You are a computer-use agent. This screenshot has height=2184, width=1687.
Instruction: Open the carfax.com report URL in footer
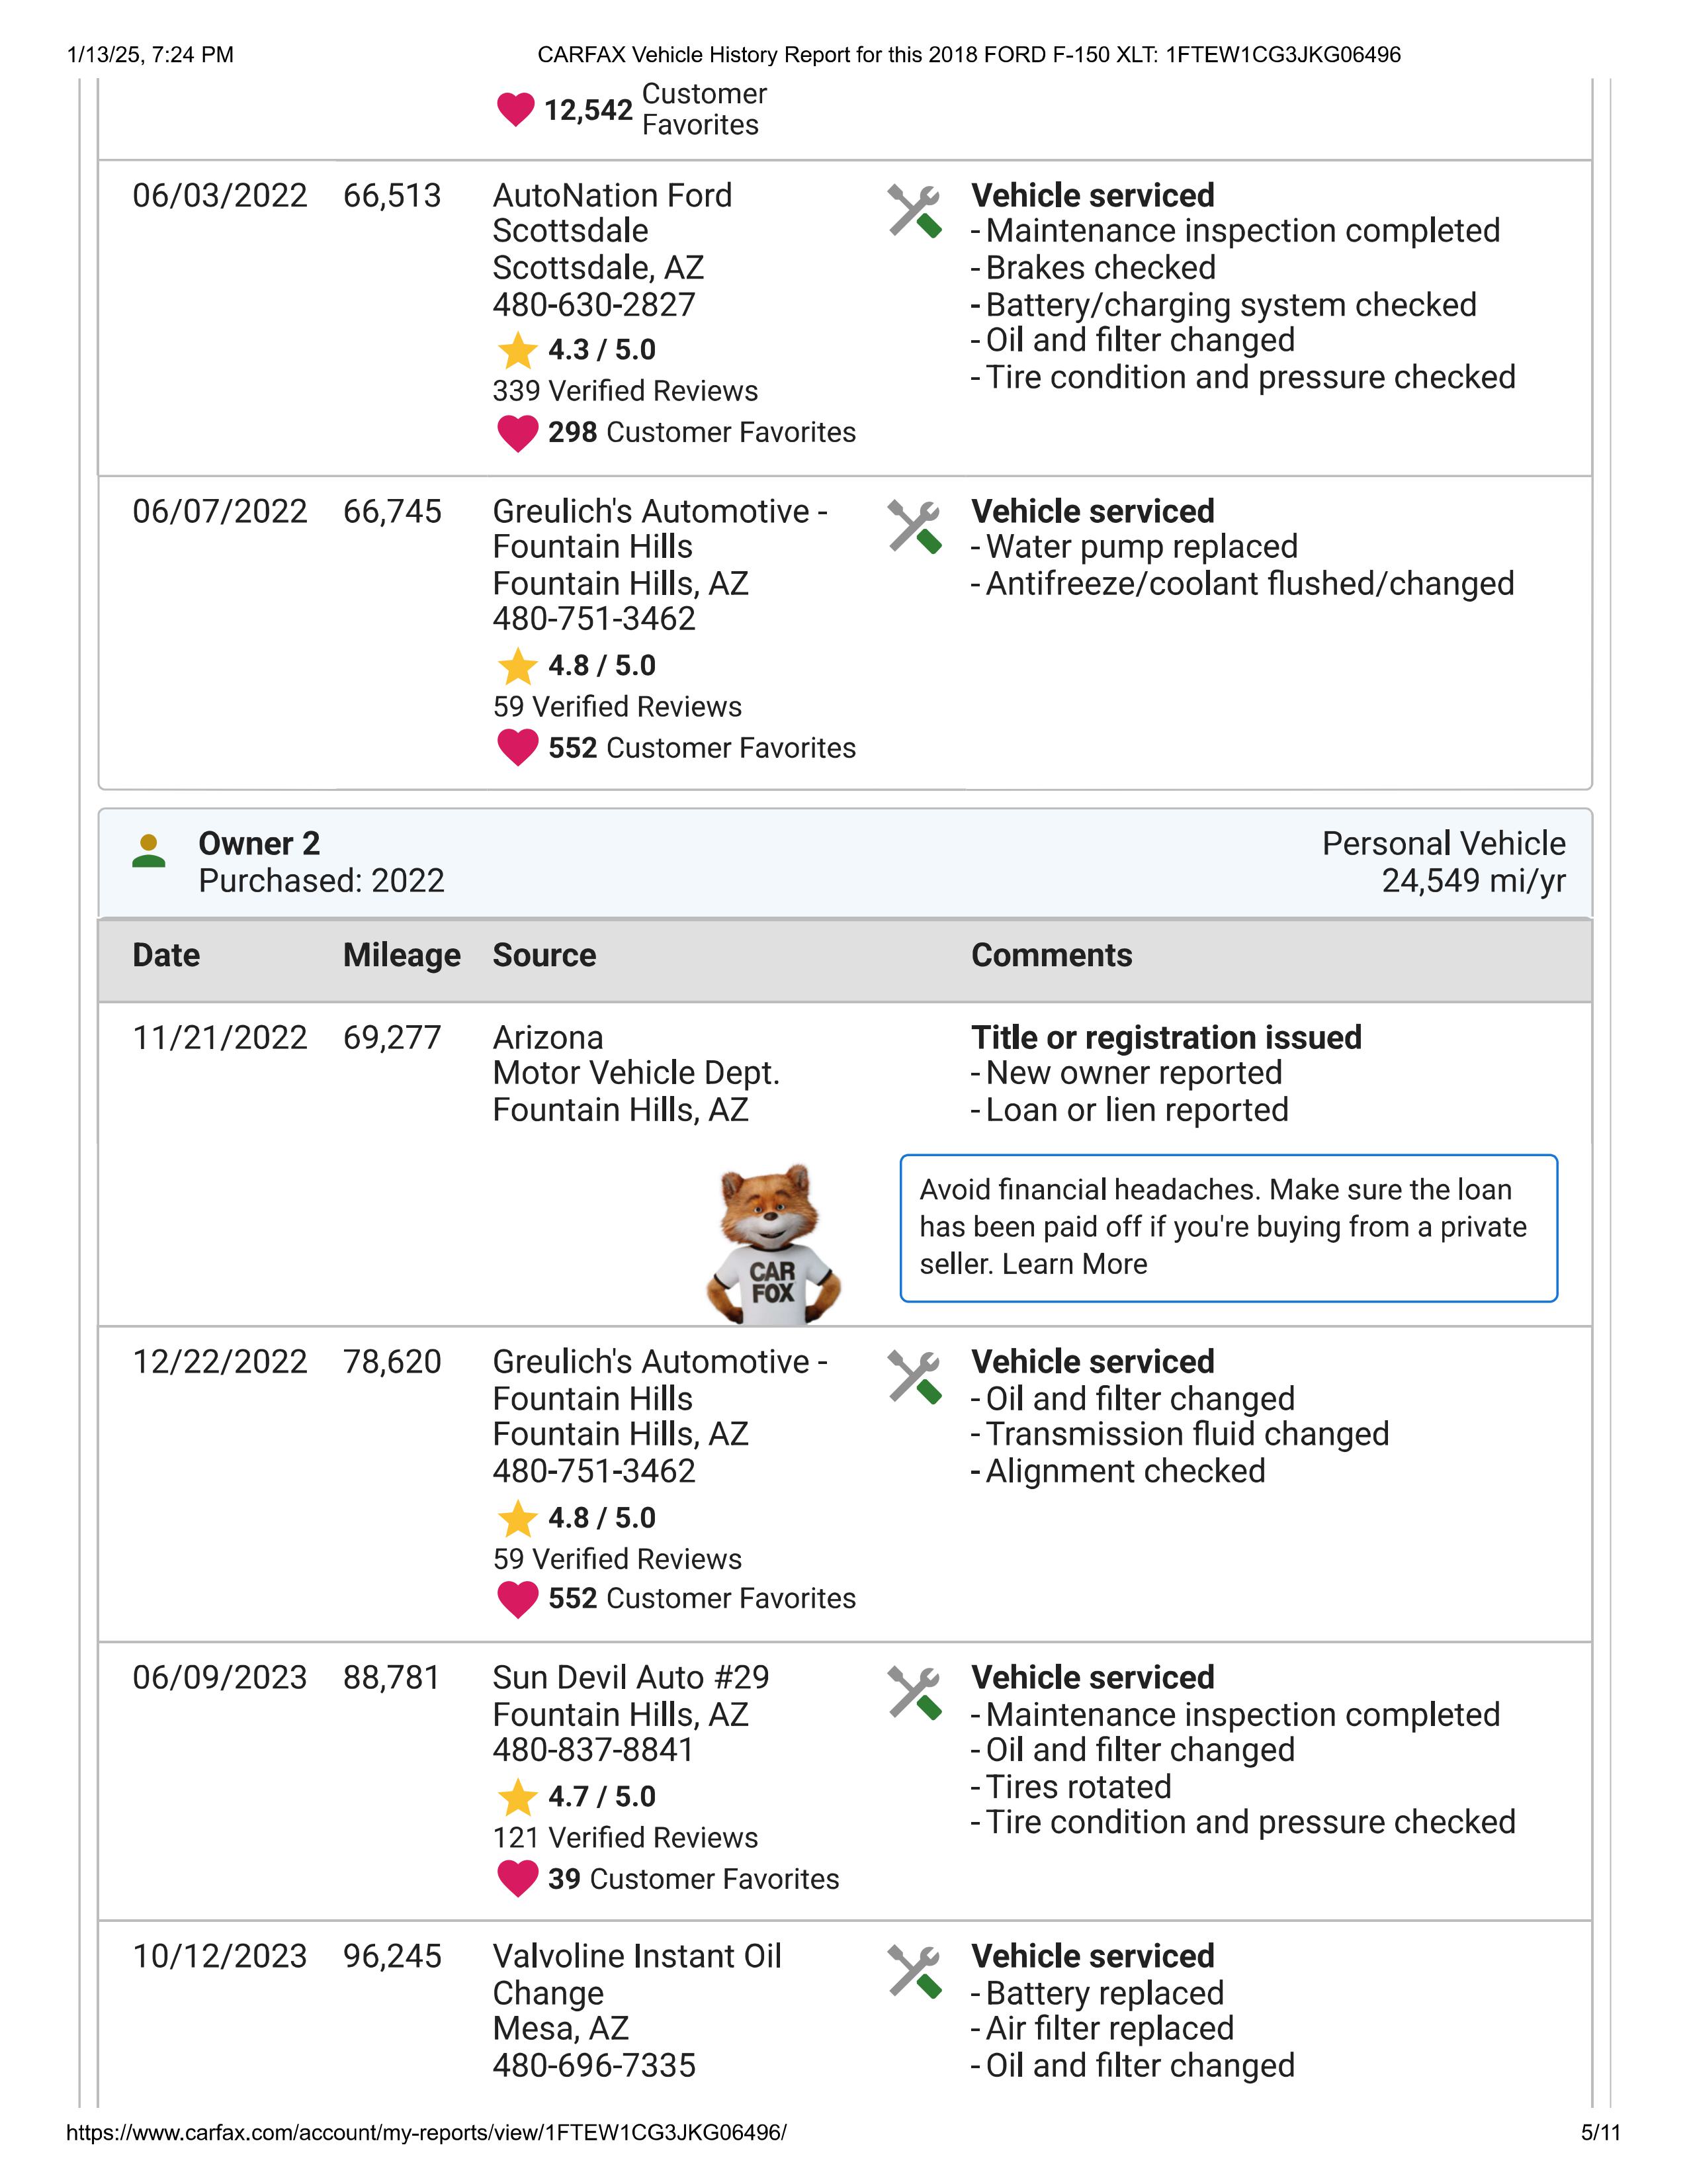tap(426, 2132)
